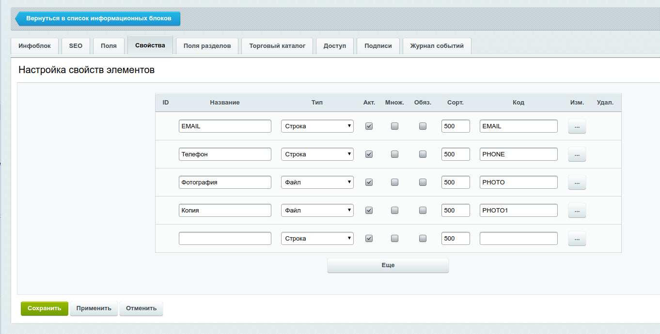Switch to Журнал событий tab
Image resolution: width=660 pixels, height=334 pixels.
pos(437,46)
